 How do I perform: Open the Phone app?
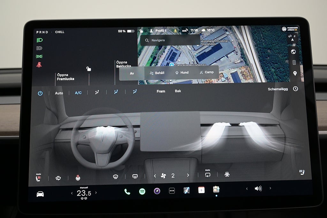click(127, 191)
